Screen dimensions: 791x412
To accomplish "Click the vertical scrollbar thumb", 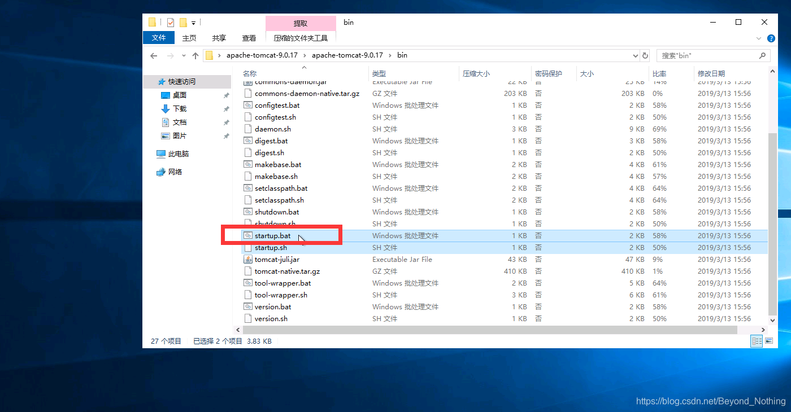I will coord(772,223).
